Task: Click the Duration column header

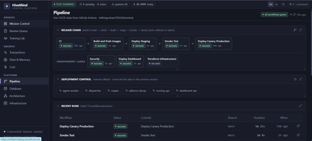Action: [x=259, y=118]
